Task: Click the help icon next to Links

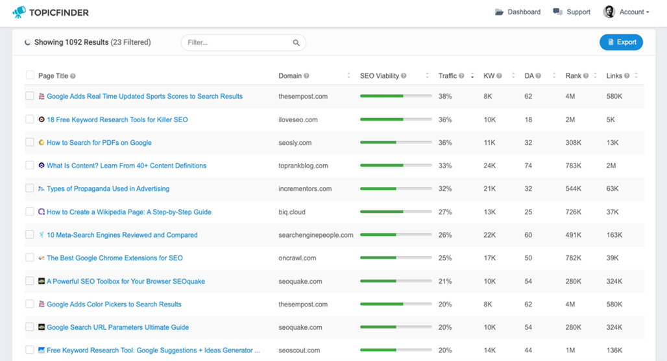Action: click(x=627, y=76)
